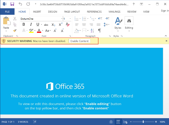Expand Paste options arrow
This screenshot has height=125, width=169.
point(6,31)
